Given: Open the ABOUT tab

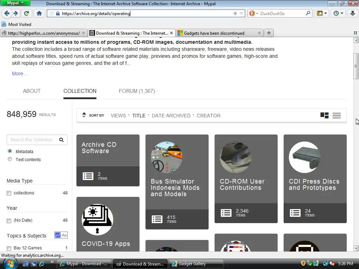Looking at the screenshot, I should (32, 91).
